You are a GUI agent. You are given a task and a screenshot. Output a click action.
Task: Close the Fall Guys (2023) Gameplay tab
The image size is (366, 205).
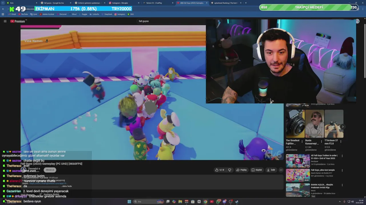[206, 3]
